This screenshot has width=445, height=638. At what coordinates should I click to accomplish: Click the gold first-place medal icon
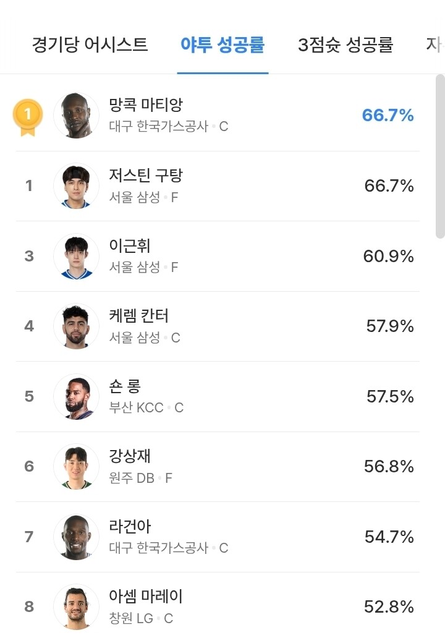(x=28, y=116)
